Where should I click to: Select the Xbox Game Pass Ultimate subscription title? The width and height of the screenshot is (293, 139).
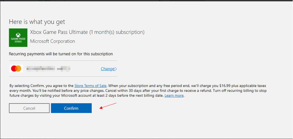(x=87, y=32)
